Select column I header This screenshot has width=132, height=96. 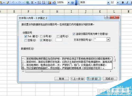tap(71, 11)
